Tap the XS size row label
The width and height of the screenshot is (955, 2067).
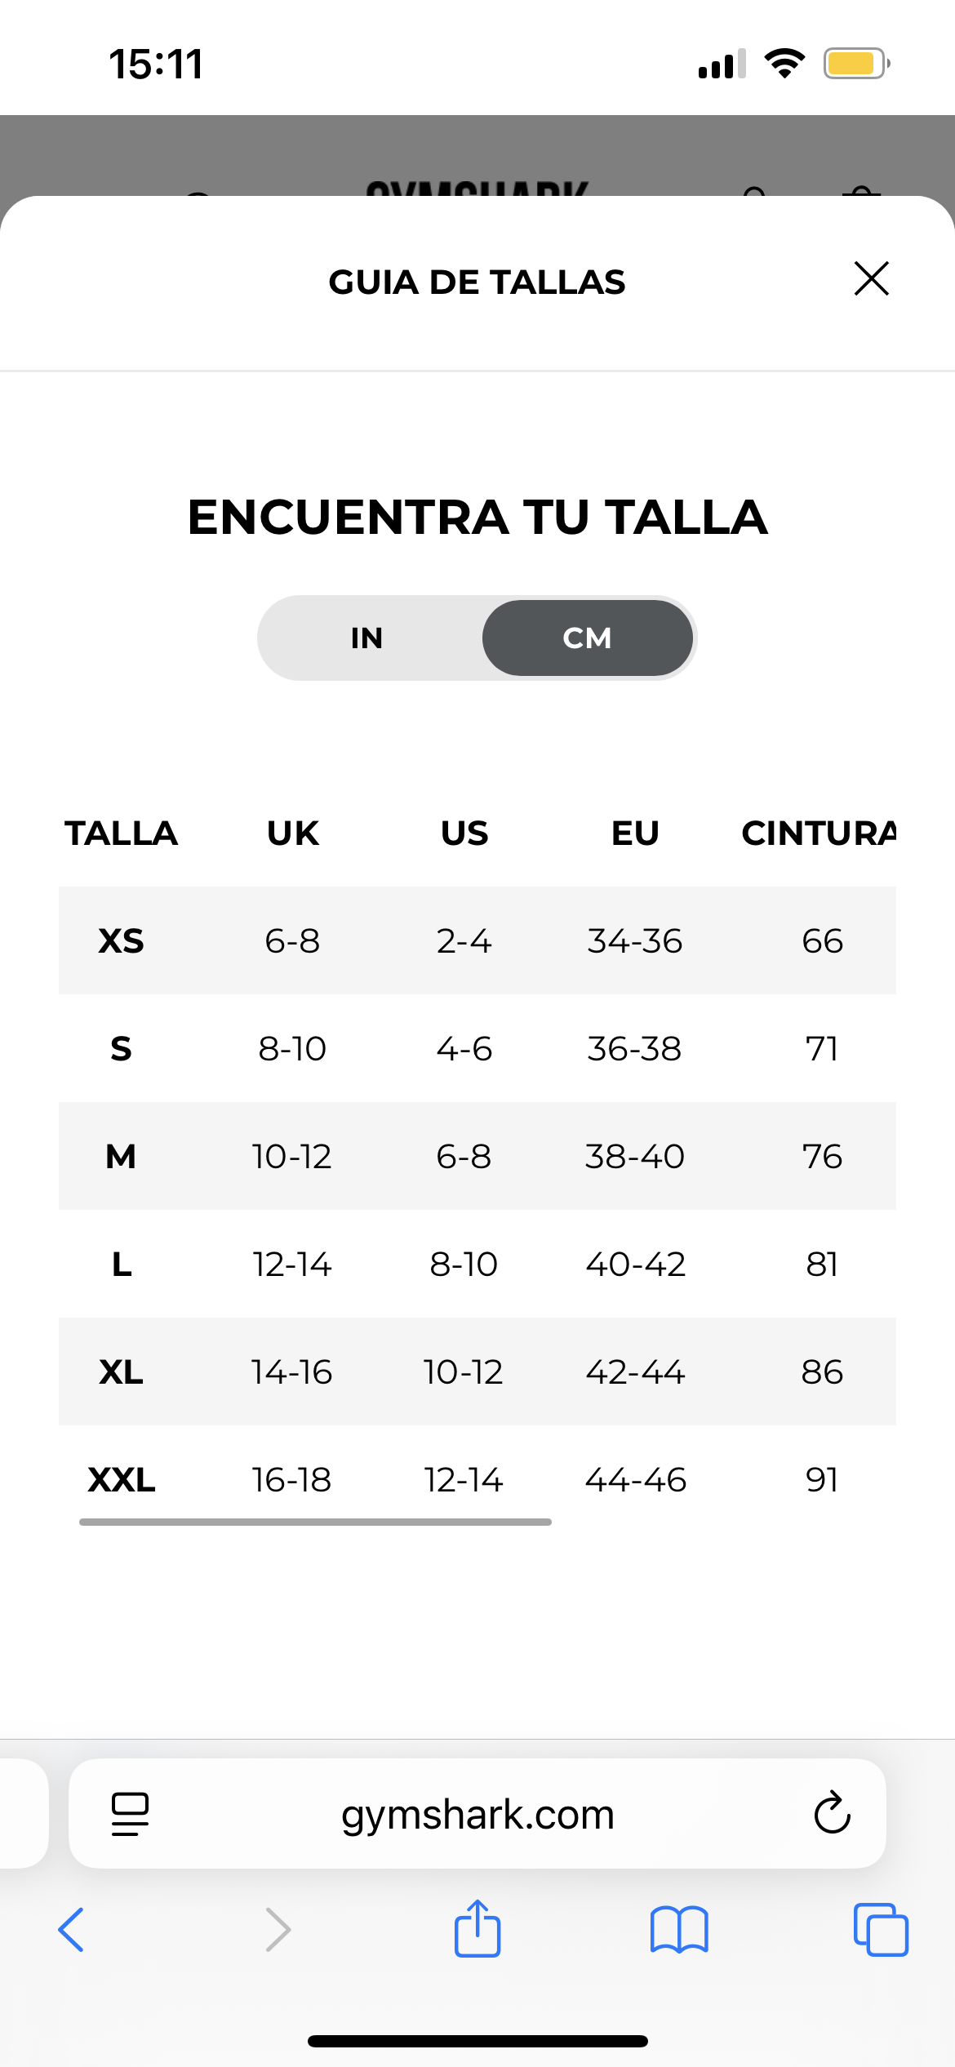pos(121,941)
